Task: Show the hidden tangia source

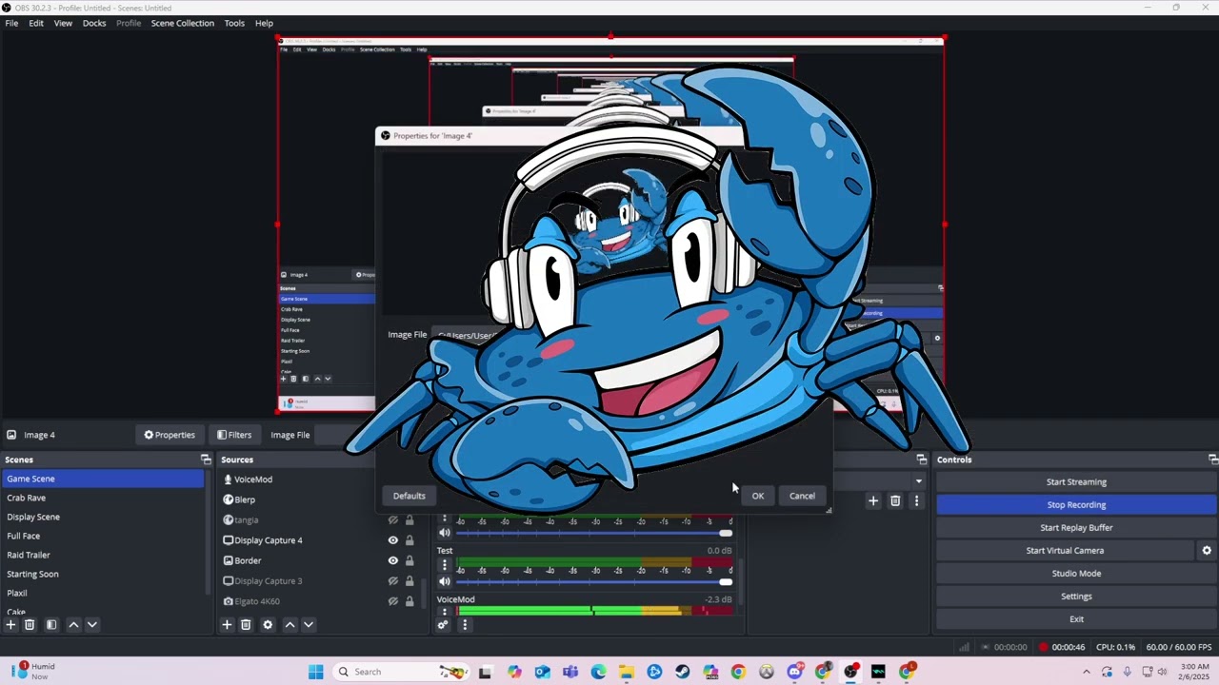Action: 392,520
